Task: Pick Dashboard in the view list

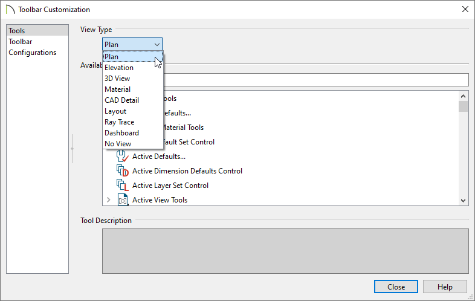Action: pos(121,133)
